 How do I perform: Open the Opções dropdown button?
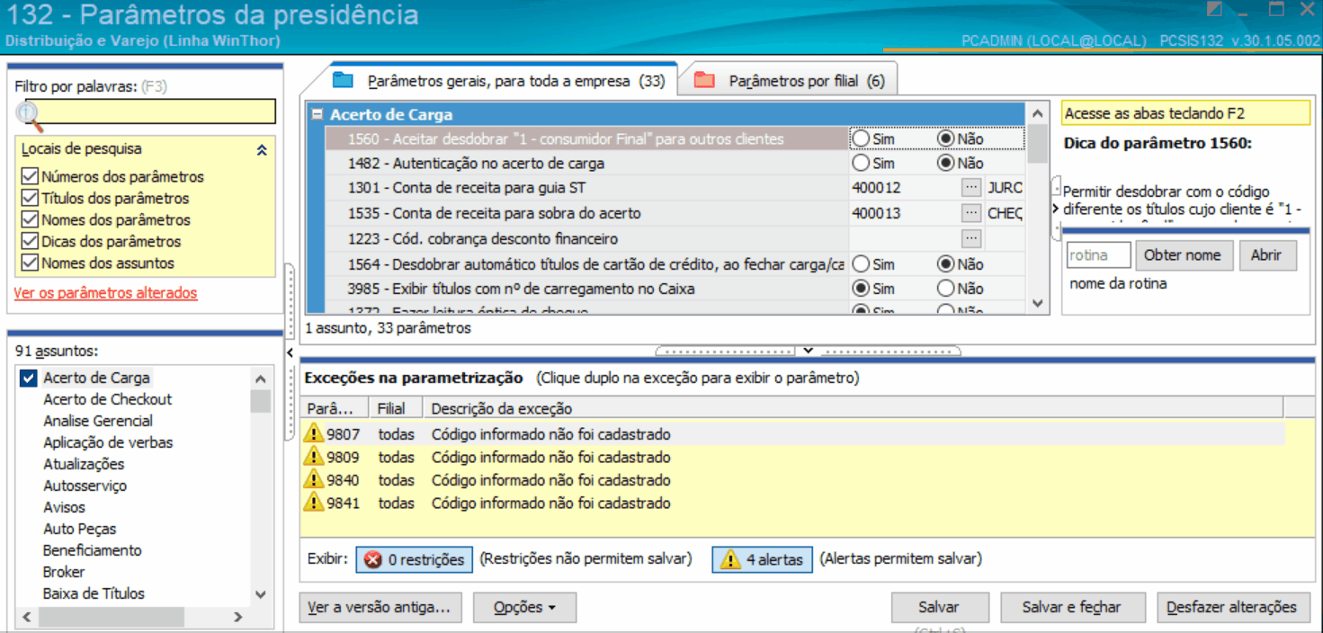pos(524,608)
